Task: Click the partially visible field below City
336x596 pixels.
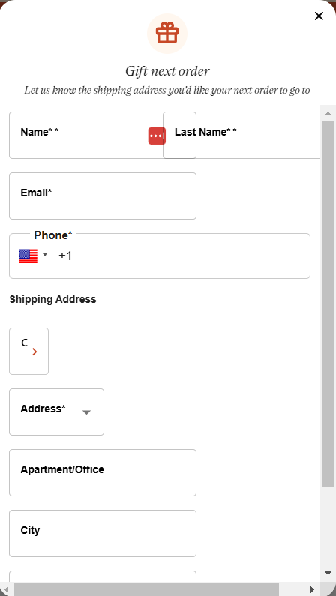Action: [x=103, y=577]
